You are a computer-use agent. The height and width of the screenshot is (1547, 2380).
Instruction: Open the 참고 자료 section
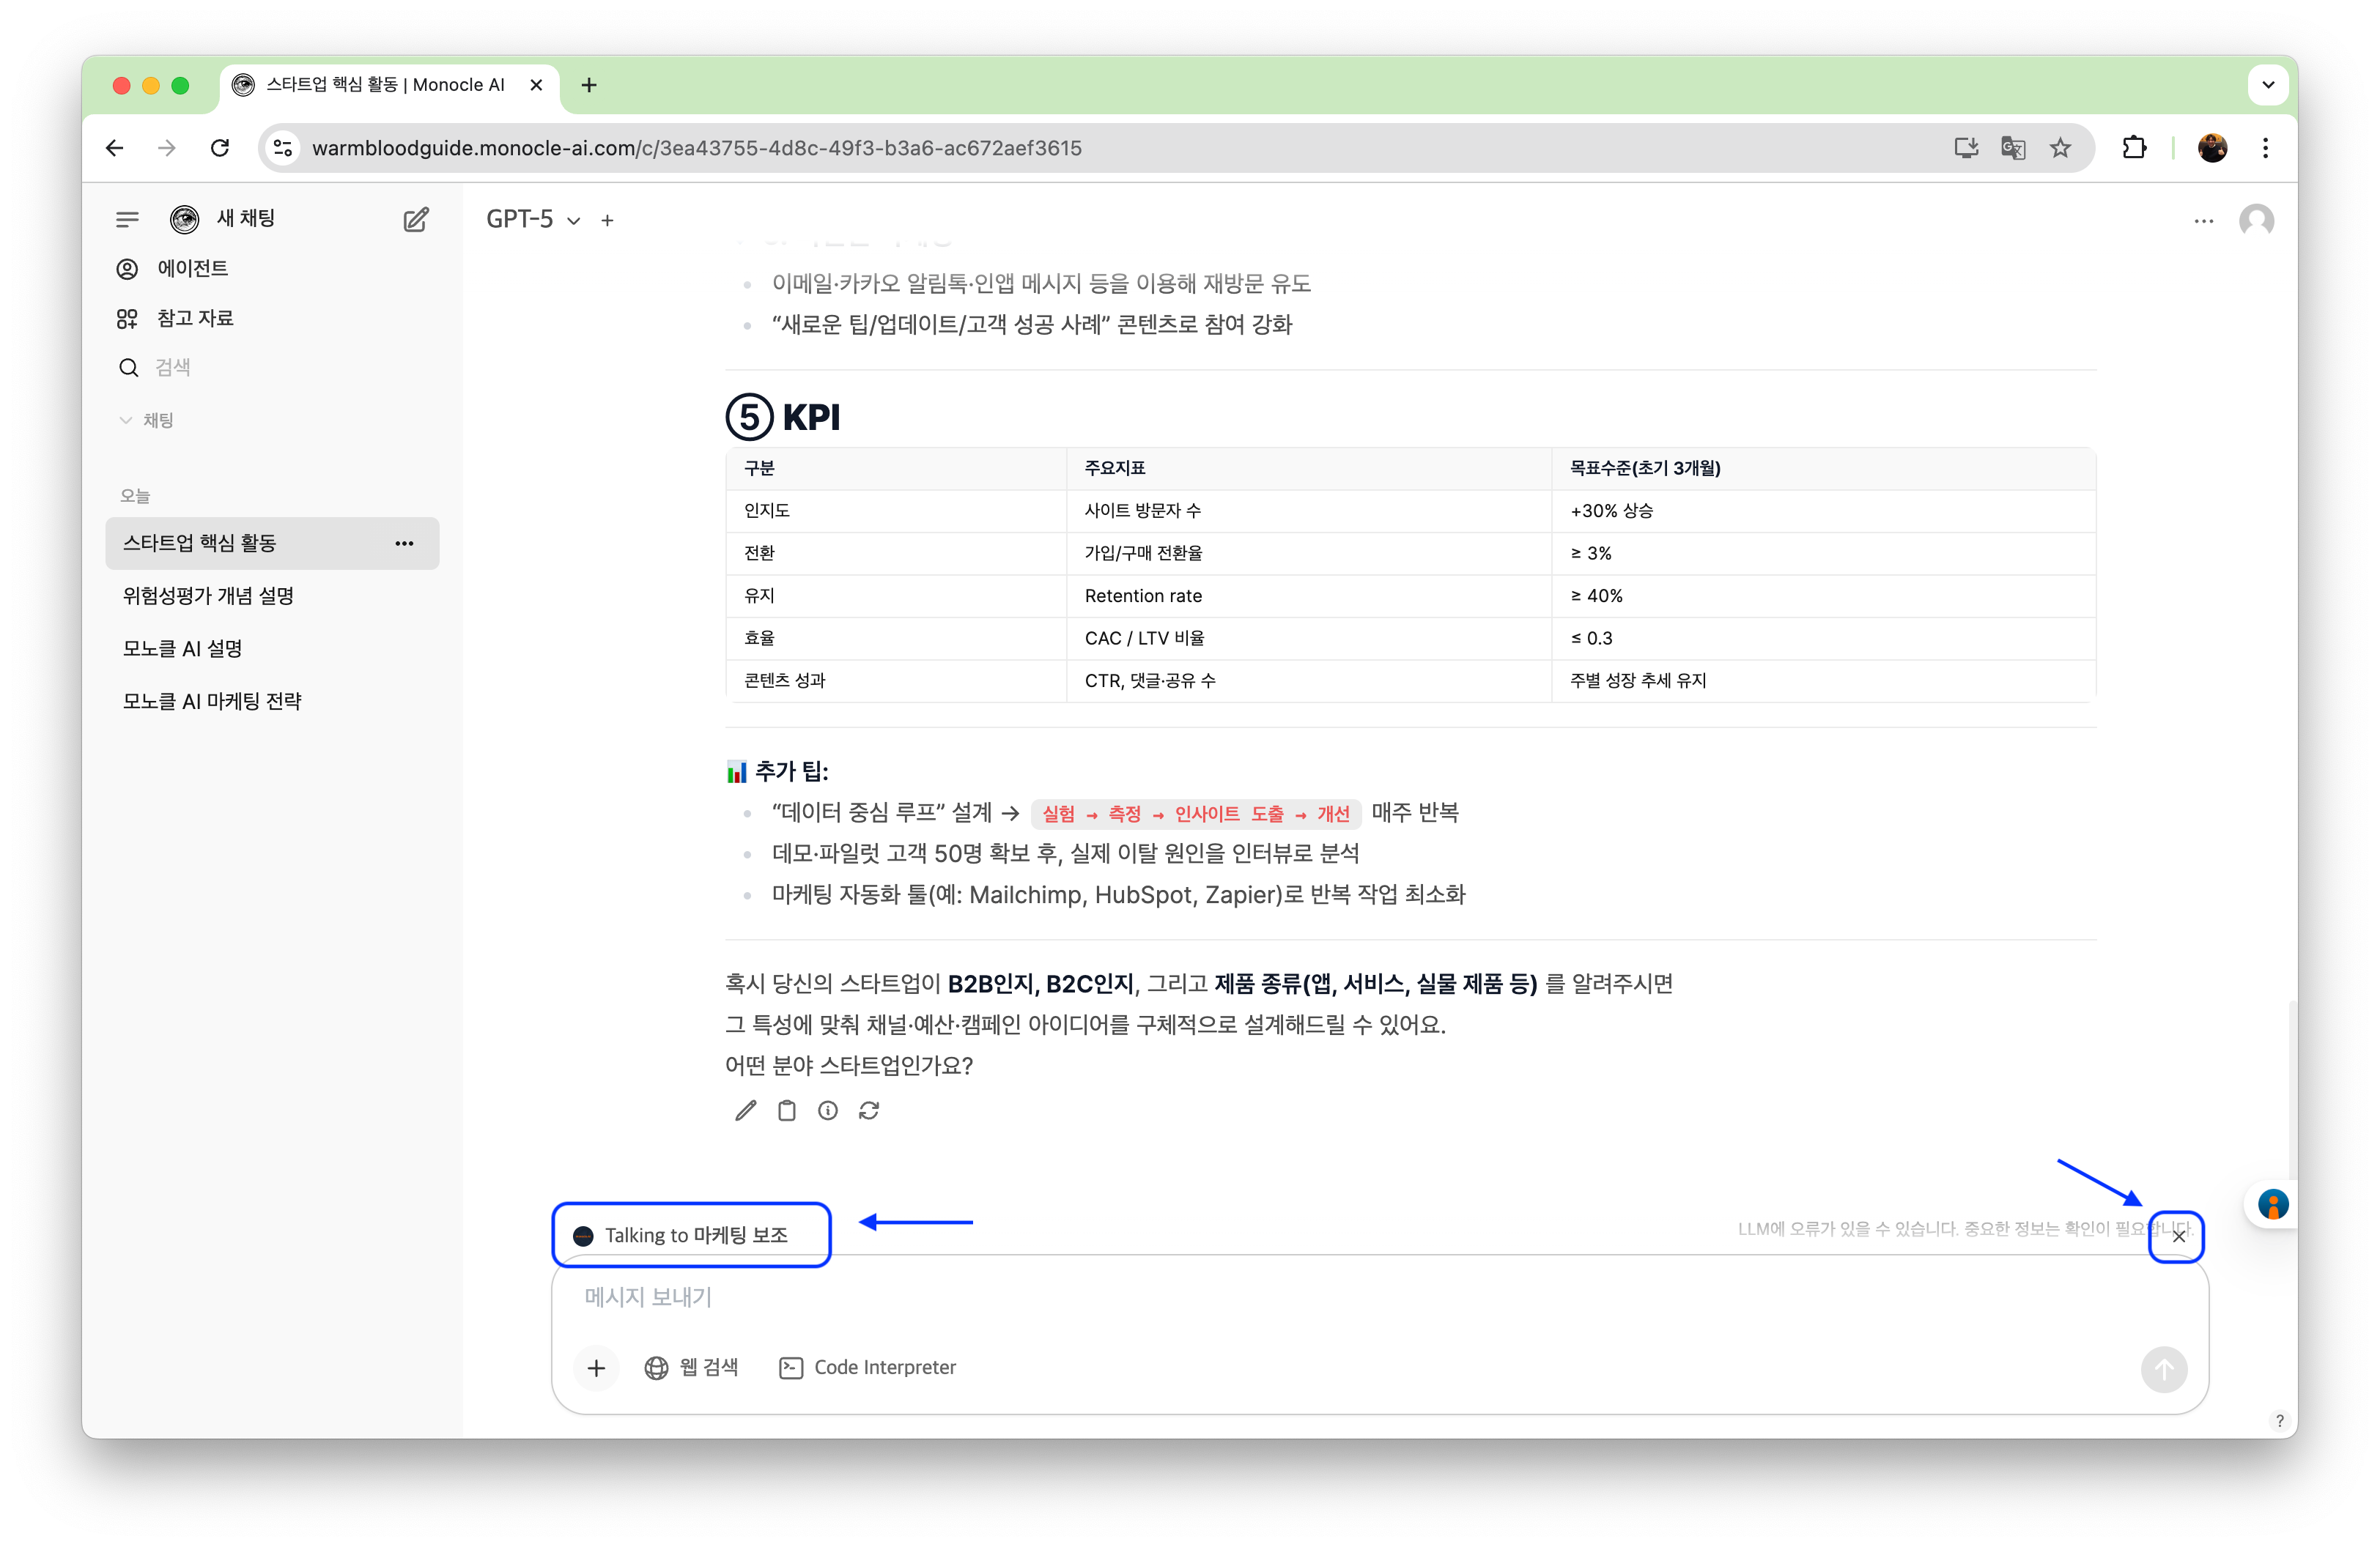pos(196,318)
